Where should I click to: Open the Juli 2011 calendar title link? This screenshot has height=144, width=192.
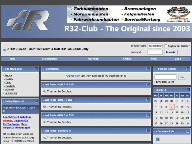coord(161,90)
